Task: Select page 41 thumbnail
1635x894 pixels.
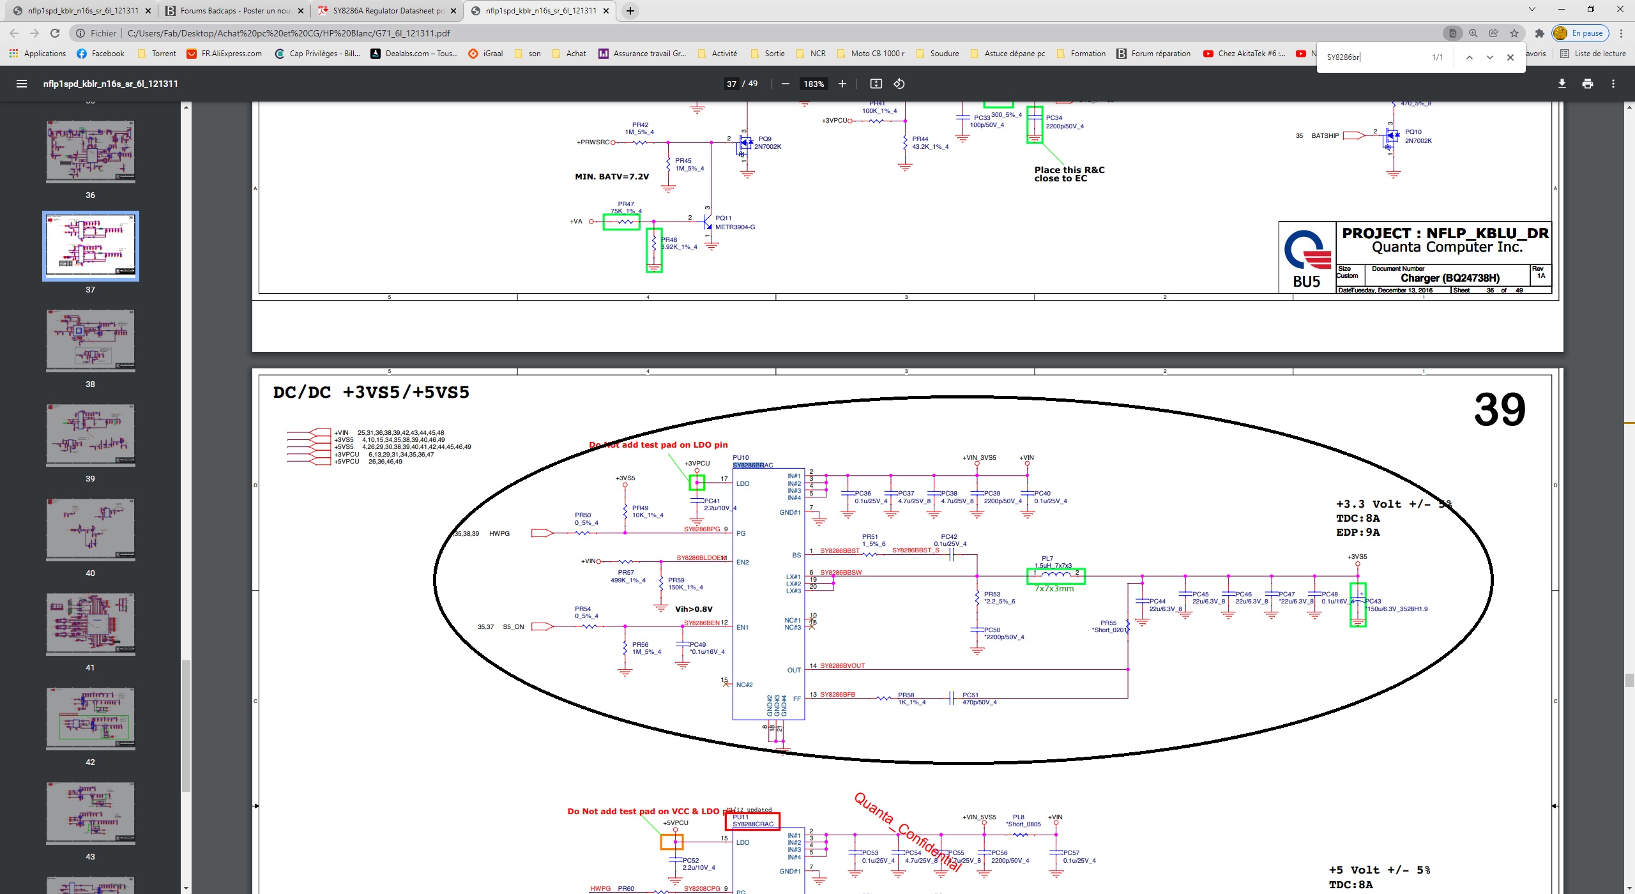Action: click(90, 625)
